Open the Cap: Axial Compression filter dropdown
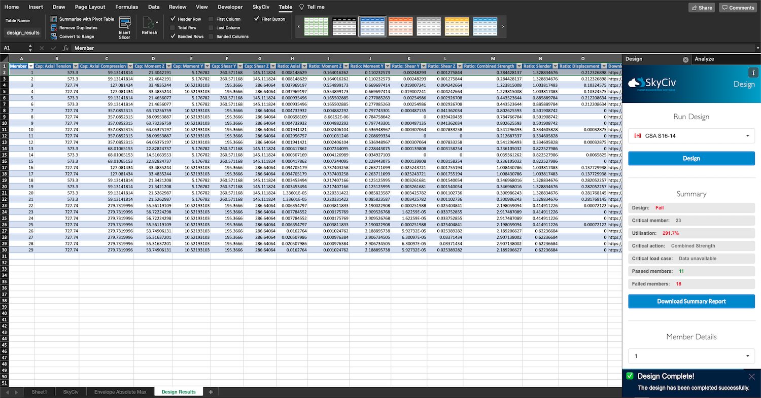 pyautogui.click(x=130, y=66)
